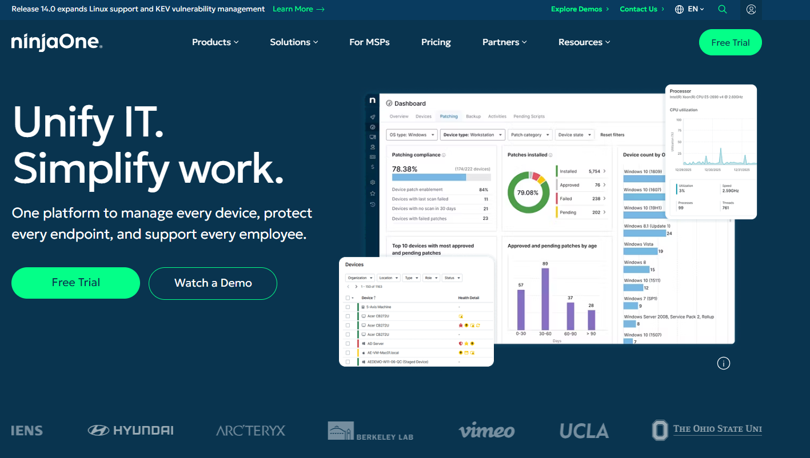Click the info icon beside Patching compliance
This screenshot has height=458, width=810.
(x=444, y=155)
